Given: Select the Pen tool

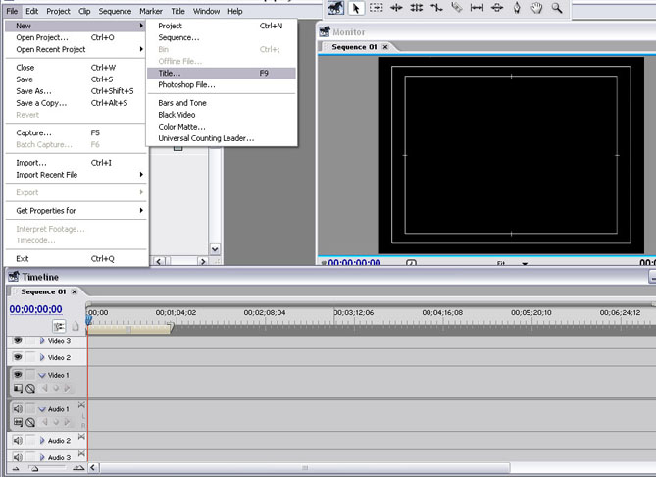Looking at the screenshot, I should pos(517,8).
